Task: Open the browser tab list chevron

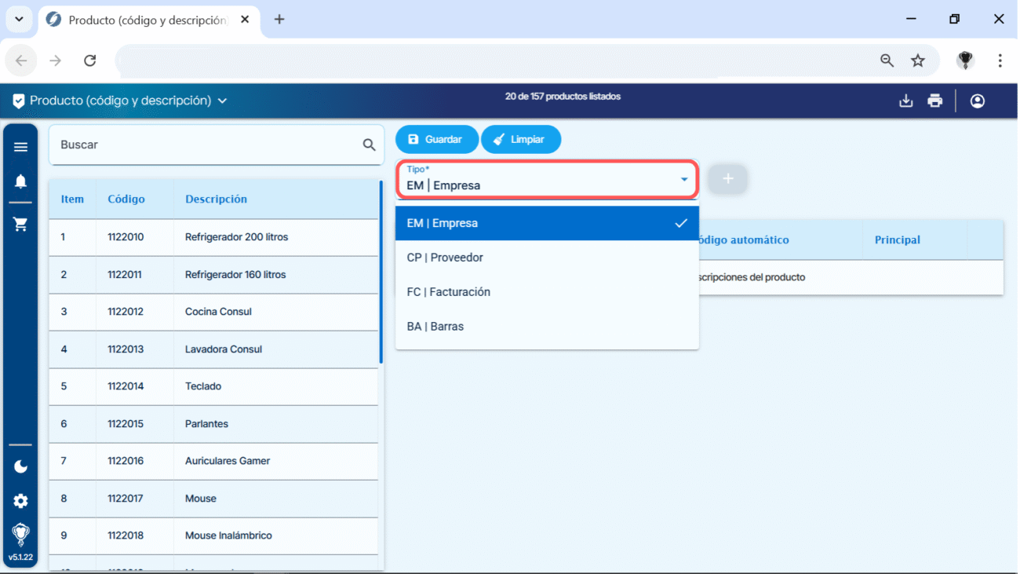Action: [19, 20]
